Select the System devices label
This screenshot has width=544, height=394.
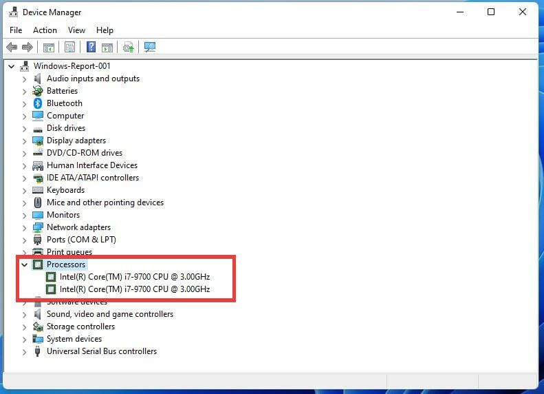click(x=74, y=339)
